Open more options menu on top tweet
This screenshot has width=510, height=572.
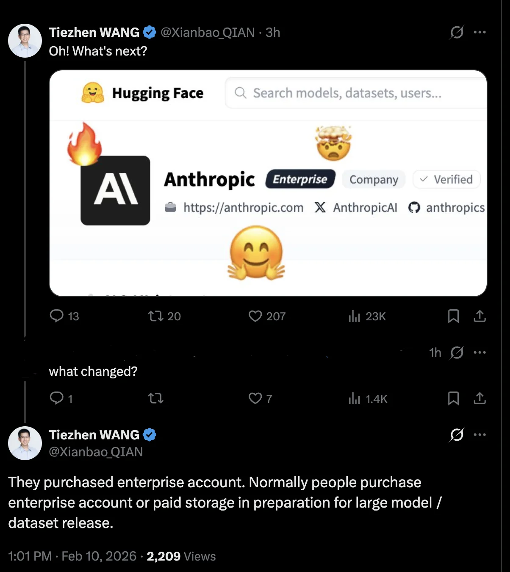click(x=480, y=32)
